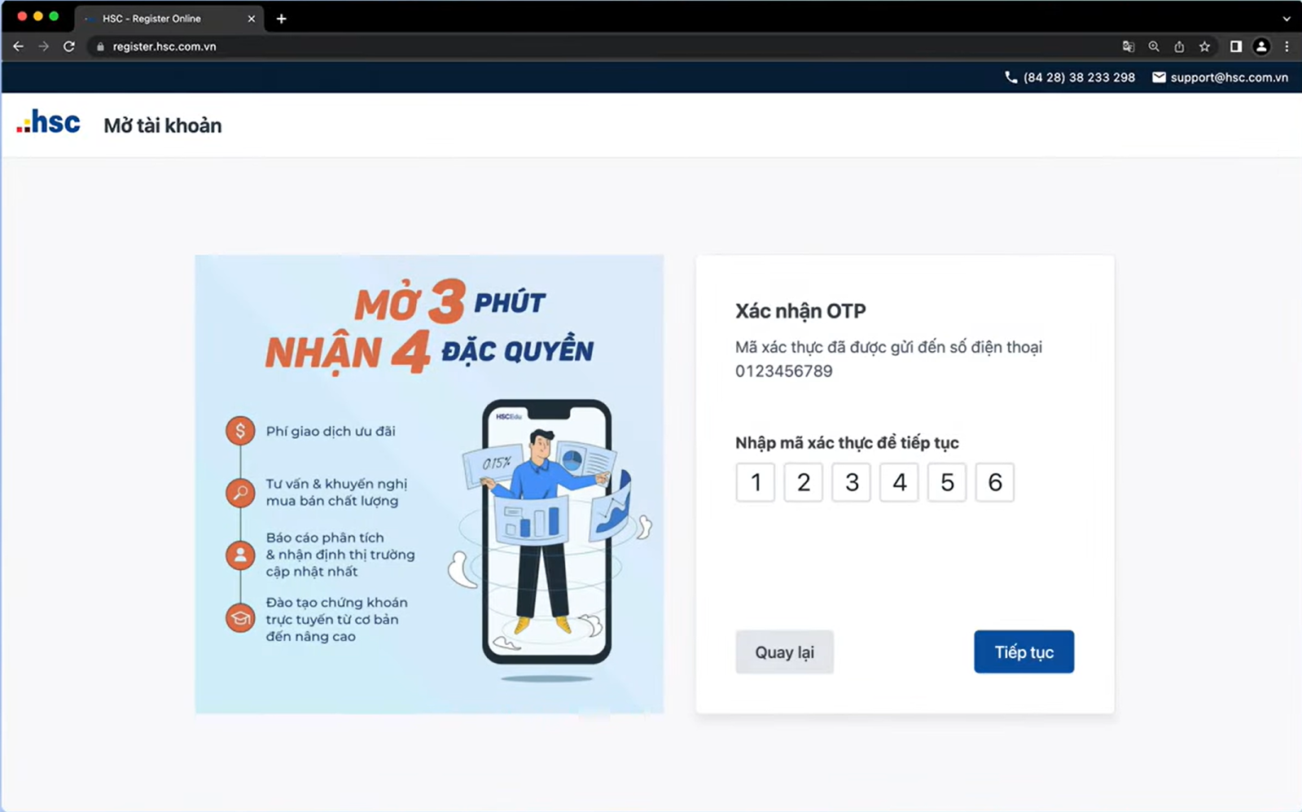Screen dimensions: 1302x812
Task: Close the HSC - Register Online tab
Action: [251, 19]
